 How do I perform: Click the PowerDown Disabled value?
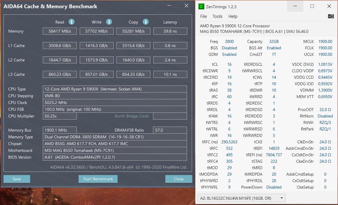274,187
